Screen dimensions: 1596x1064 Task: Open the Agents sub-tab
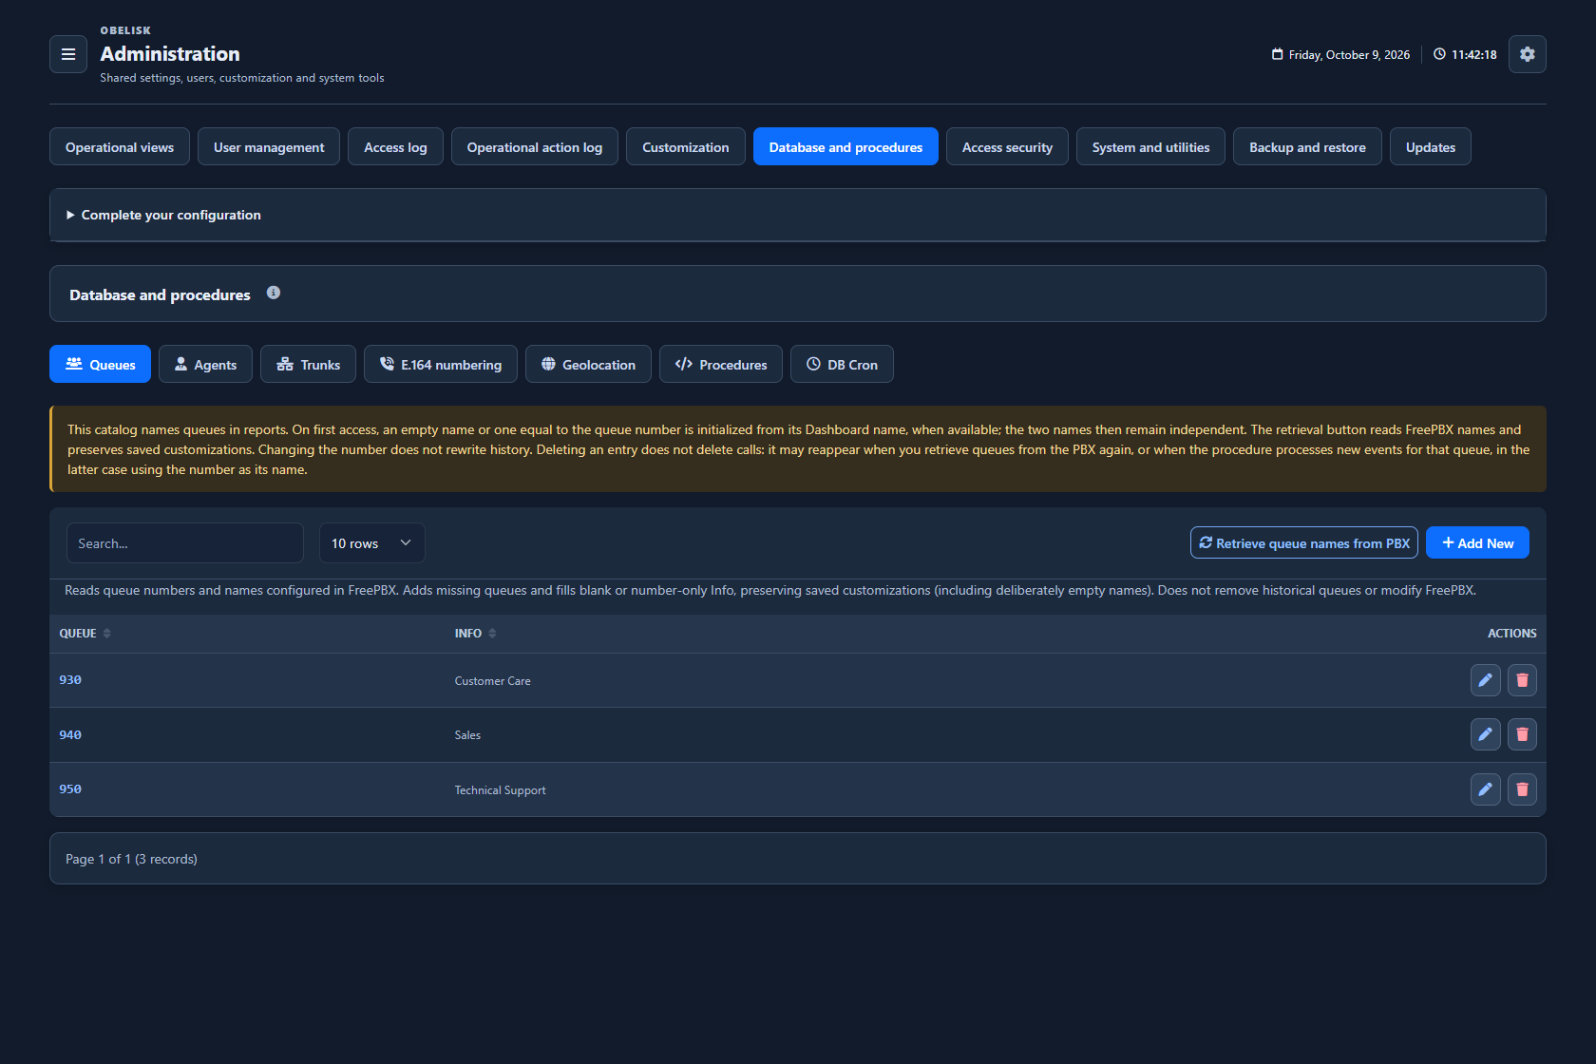click(205, 364)
